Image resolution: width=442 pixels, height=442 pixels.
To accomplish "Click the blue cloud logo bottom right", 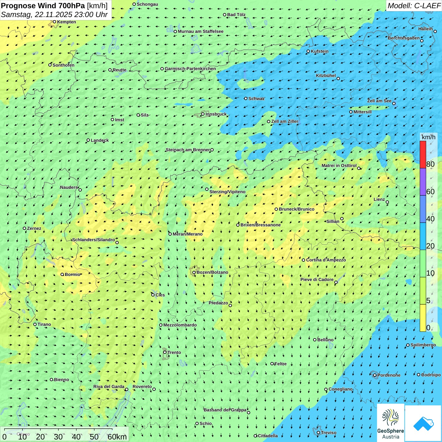I will (423, 423).
